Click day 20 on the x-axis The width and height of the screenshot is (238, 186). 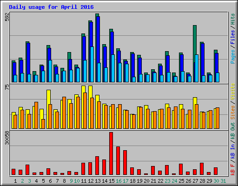point(146,181)
